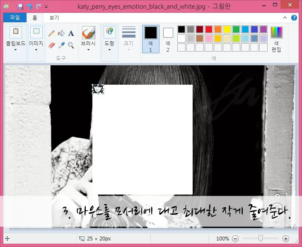This screenshot has width=302, height=247.
Task: Click the zoom in plus button
Action: pyautogui.click(x=285, y=239)
